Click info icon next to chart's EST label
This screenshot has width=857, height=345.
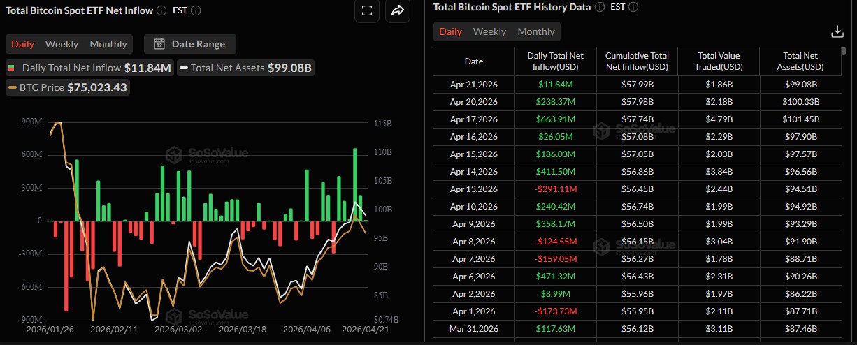(x=196, y=10)
